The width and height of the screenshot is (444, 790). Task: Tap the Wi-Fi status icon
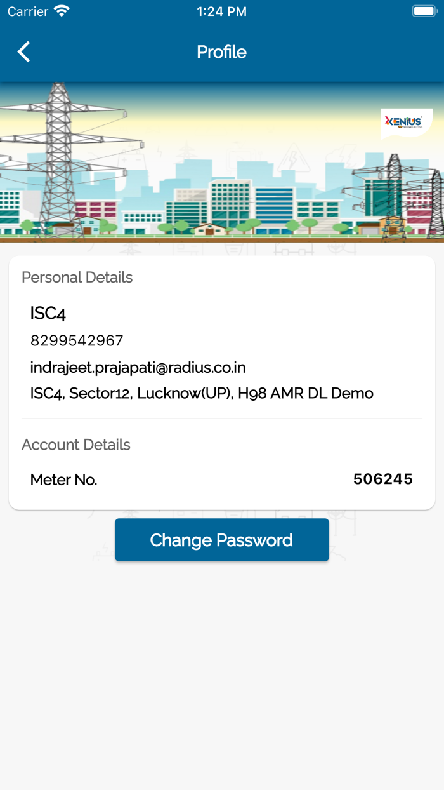coord(62,11)
